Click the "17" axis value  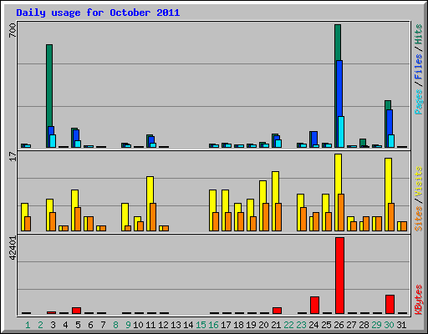coord(13,156)
